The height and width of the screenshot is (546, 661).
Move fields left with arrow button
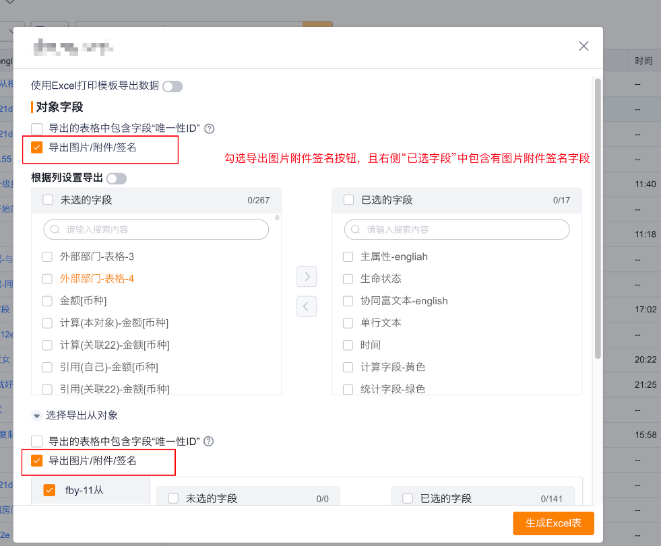pos(307,306)
